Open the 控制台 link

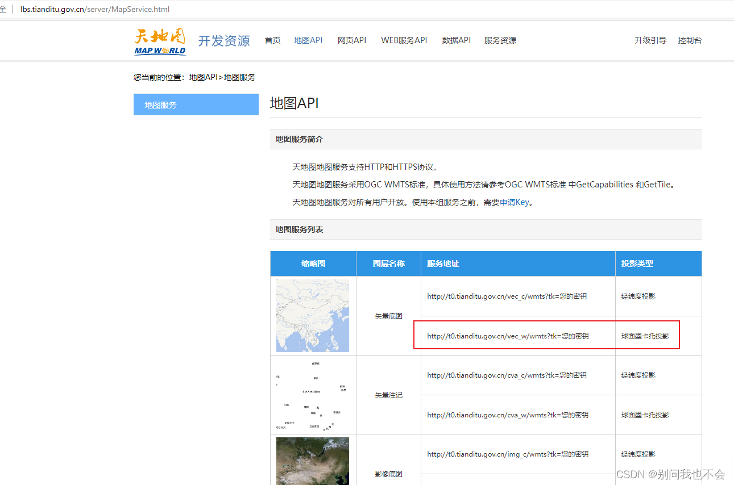[690, 40]
